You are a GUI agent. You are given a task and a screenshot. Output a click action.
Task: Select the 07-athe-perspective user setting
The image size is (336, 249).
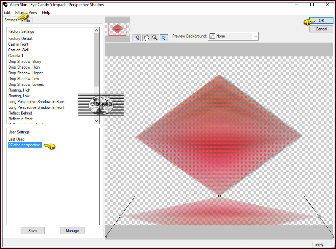point(25,145)
